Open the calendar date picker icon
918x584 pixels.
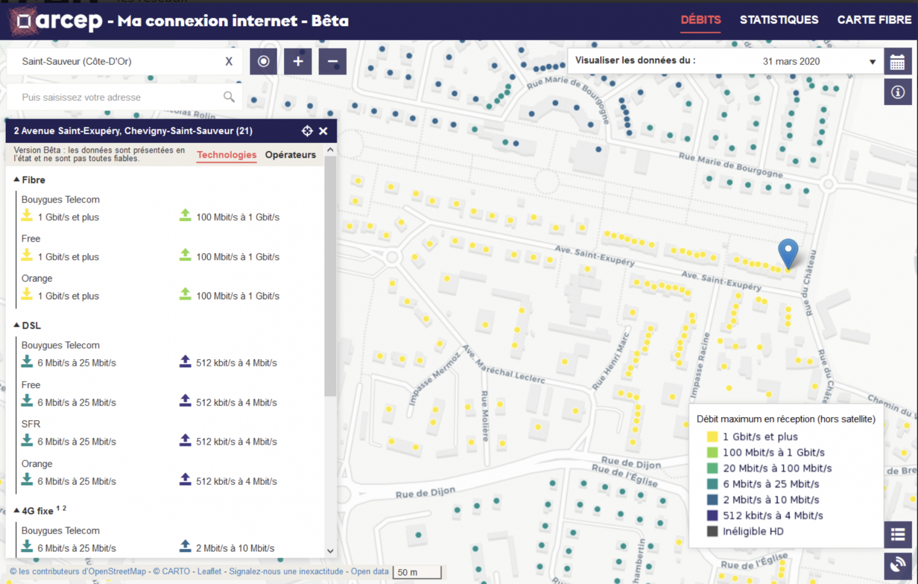click(x=897, y=61)
